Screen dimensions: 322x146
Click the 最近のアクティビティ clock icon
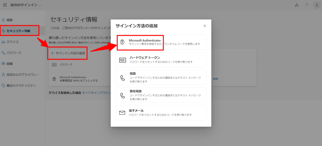3,86
